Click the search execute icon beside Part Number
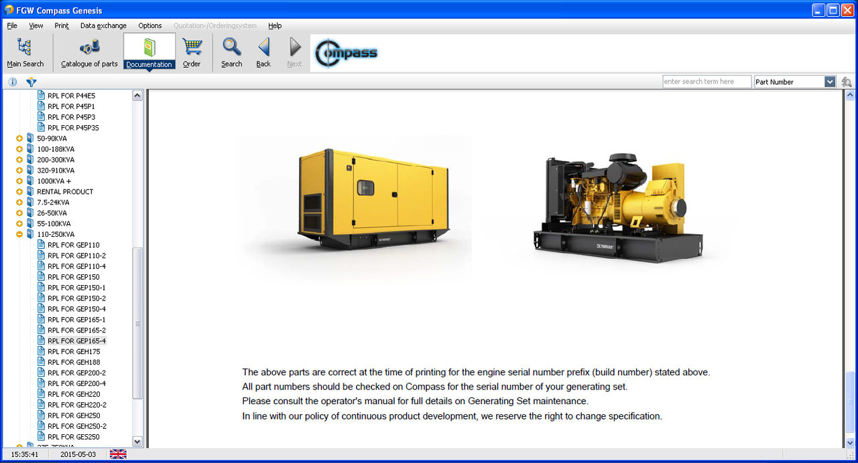The image size is (858, 463). pos(847,82)
